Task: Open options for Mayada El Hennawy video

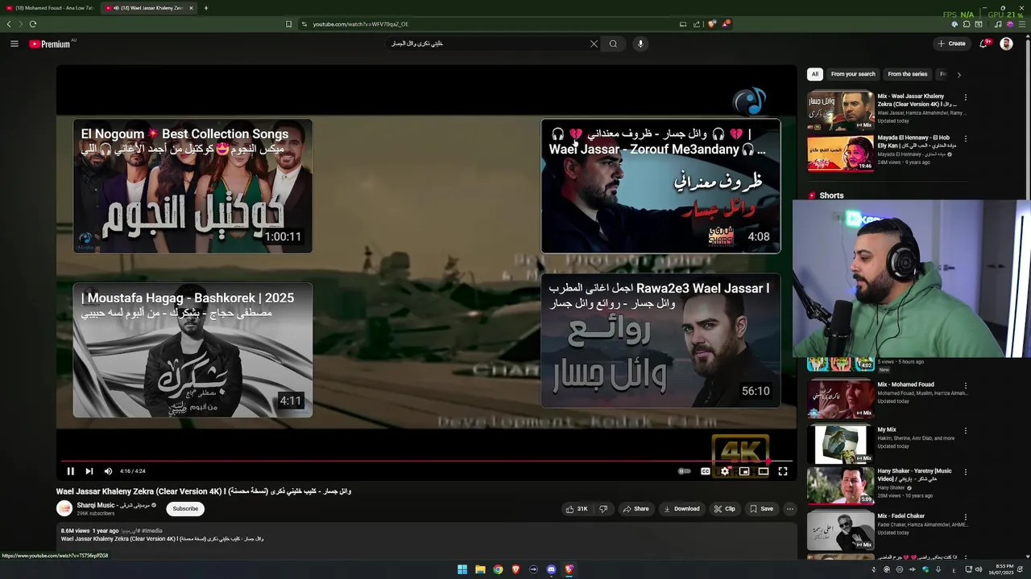Action: pos(966,138)
